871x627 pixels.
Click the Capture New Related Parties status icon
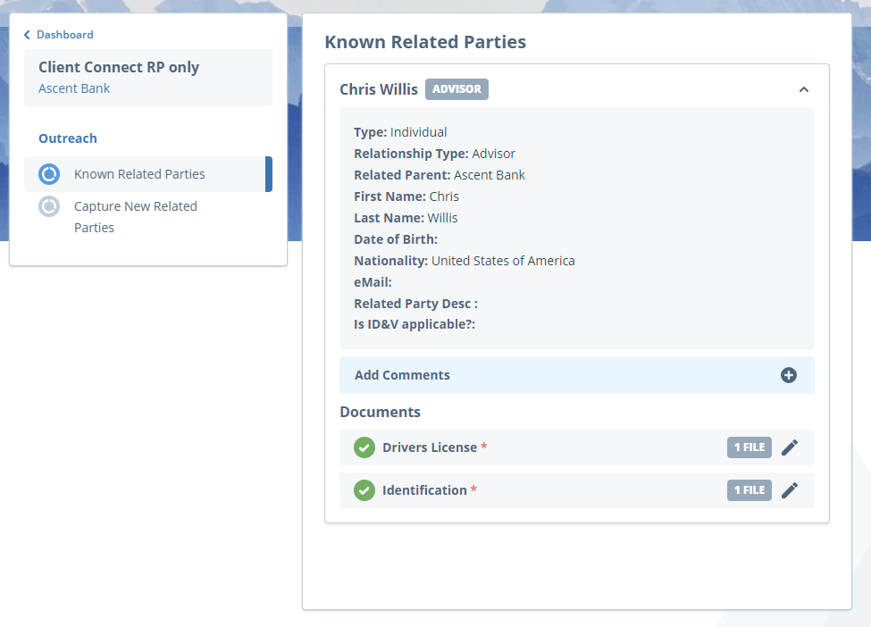[49, 206]
